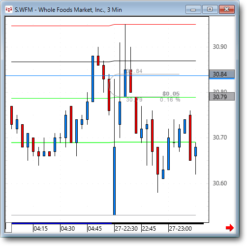
Task: Select the gray line at chart bottom
Action: pyautogui.click(x=103, y=215)
